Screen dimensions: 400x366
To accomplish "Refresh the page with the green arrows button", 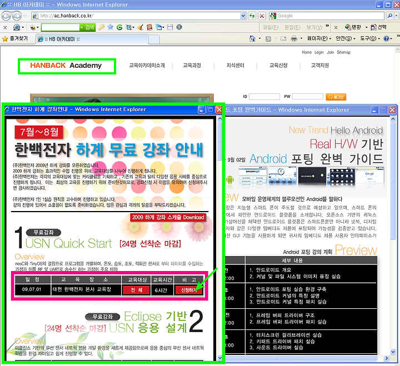I will 252,16.
